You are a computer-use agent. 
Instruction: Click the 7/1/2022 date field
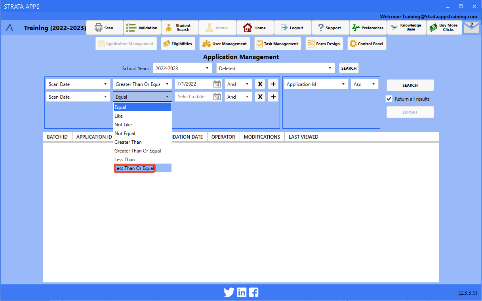pos(194,84)
